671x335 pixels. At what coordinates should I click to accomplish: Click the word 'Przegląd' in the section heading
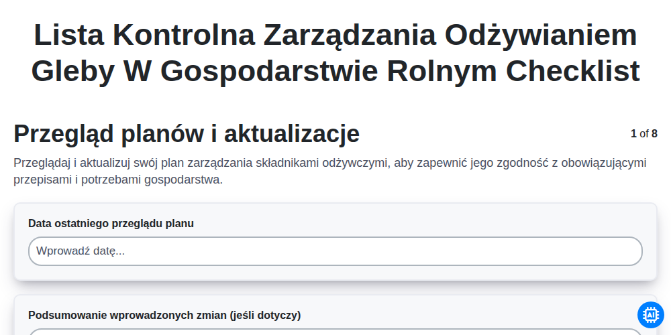64,134
